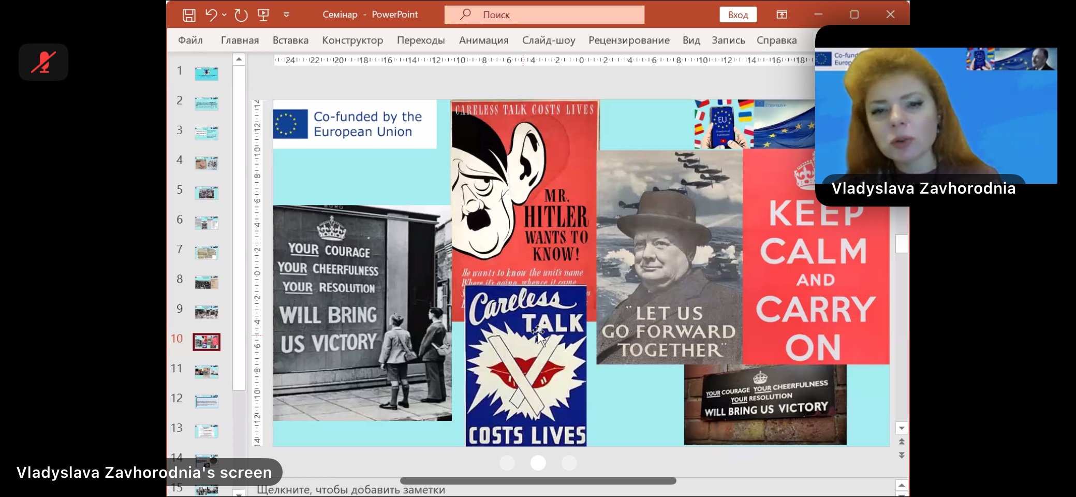Click notes area to add notes
This screenshot has width=1076, height=497.
[x=351, y=490]
